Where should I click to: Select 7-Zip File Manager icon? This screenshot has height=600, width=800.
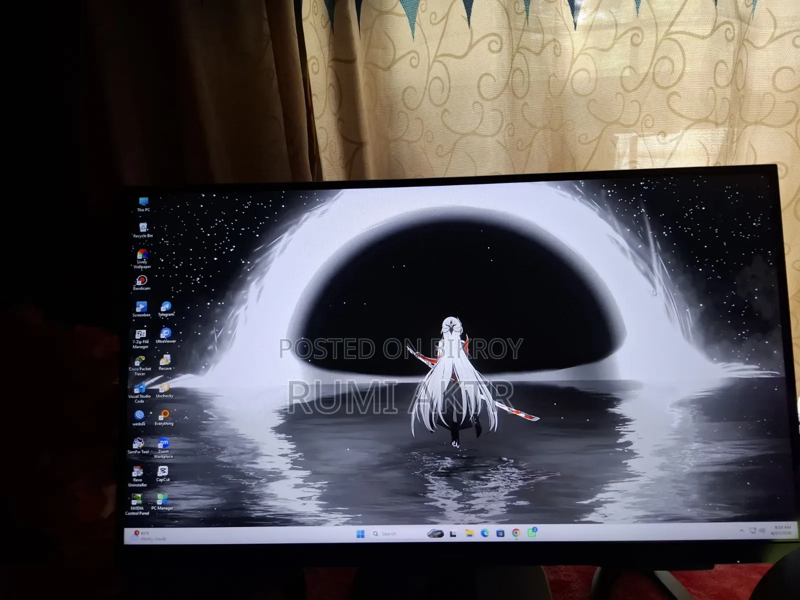coord(140,338)
